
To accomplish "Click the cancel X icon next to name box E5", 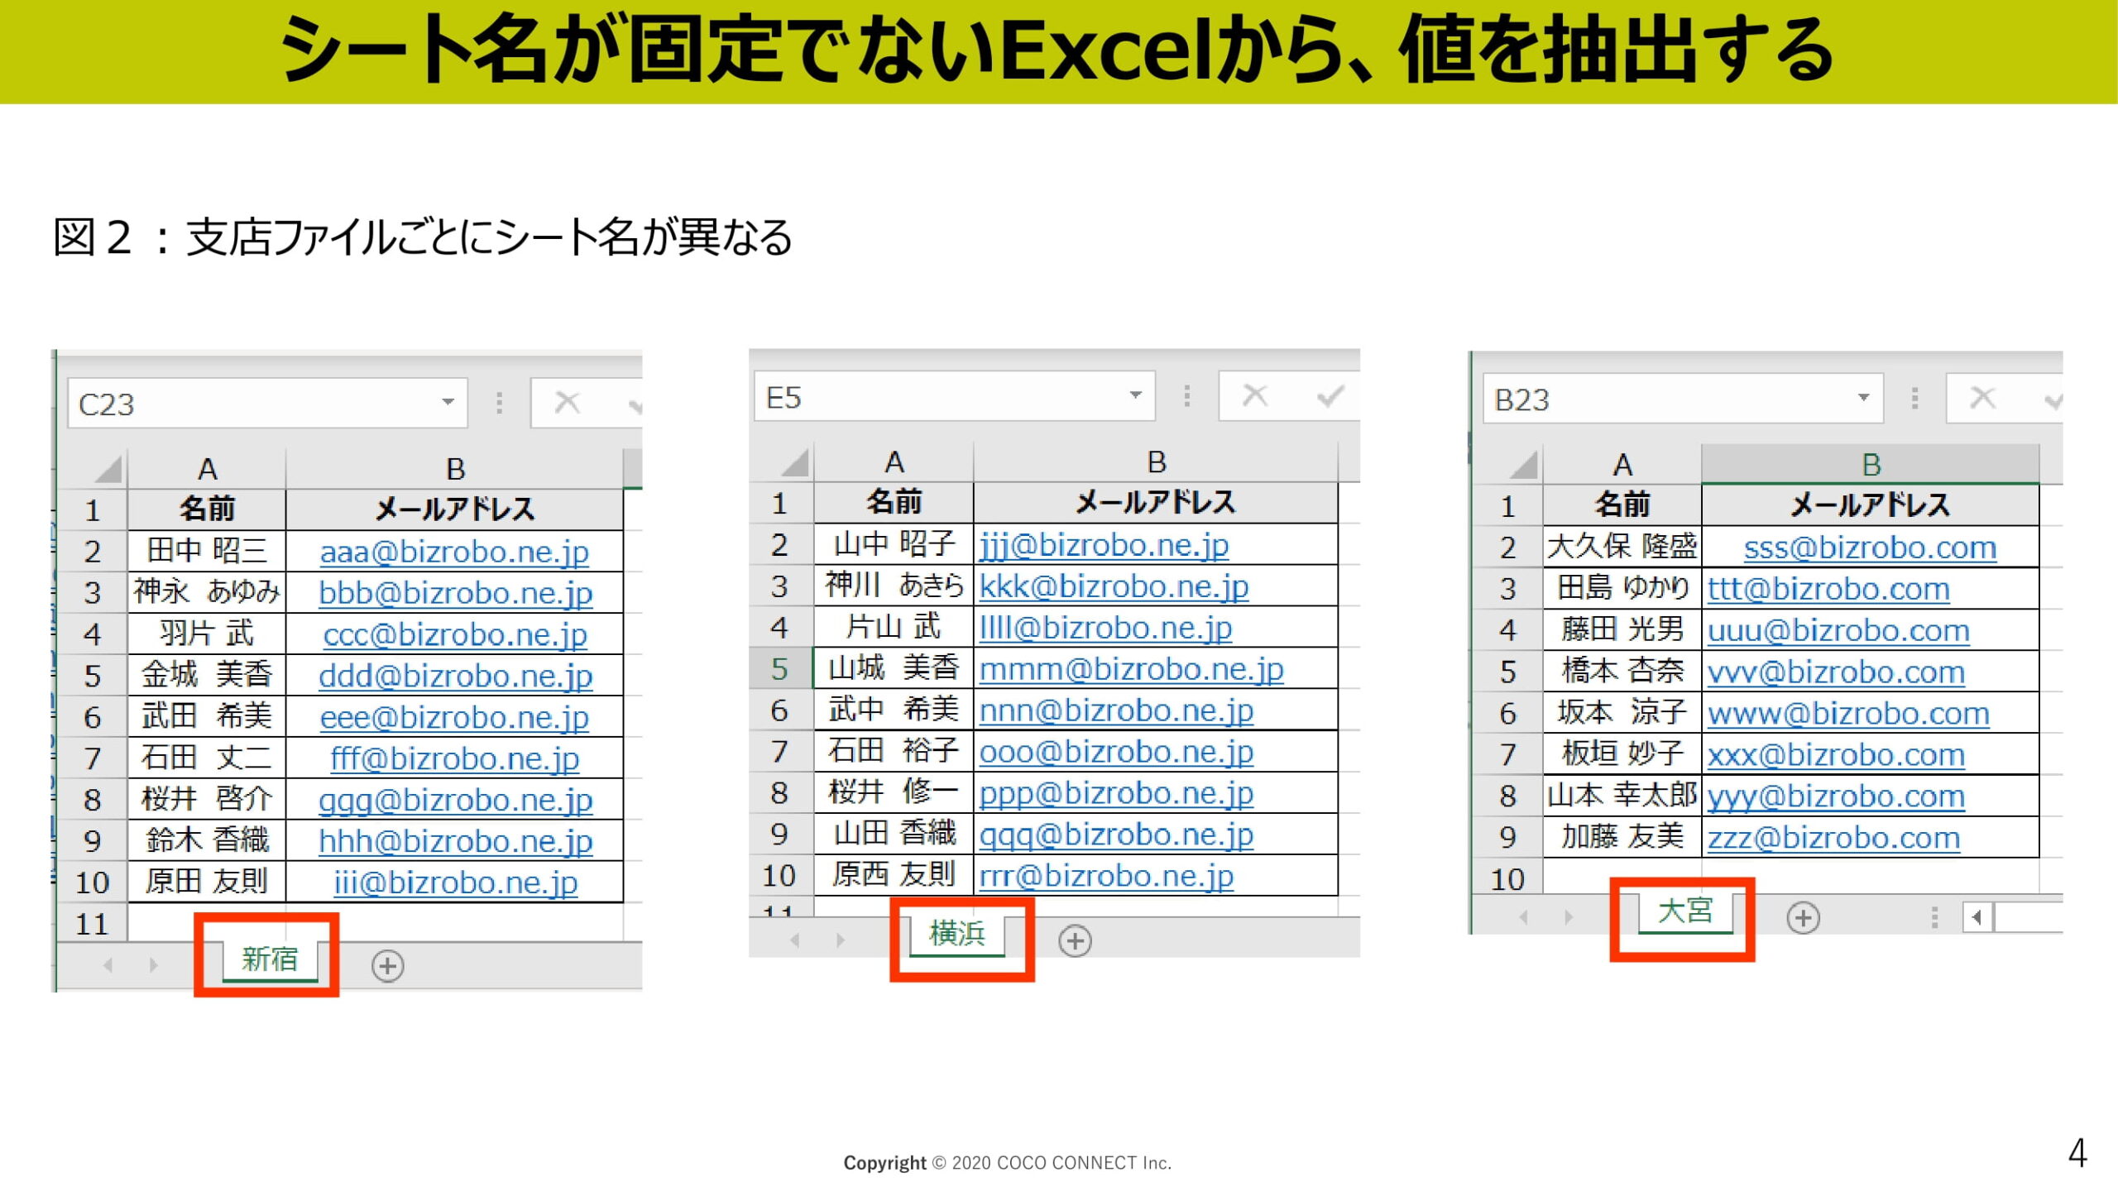I will click(1255, 395).
